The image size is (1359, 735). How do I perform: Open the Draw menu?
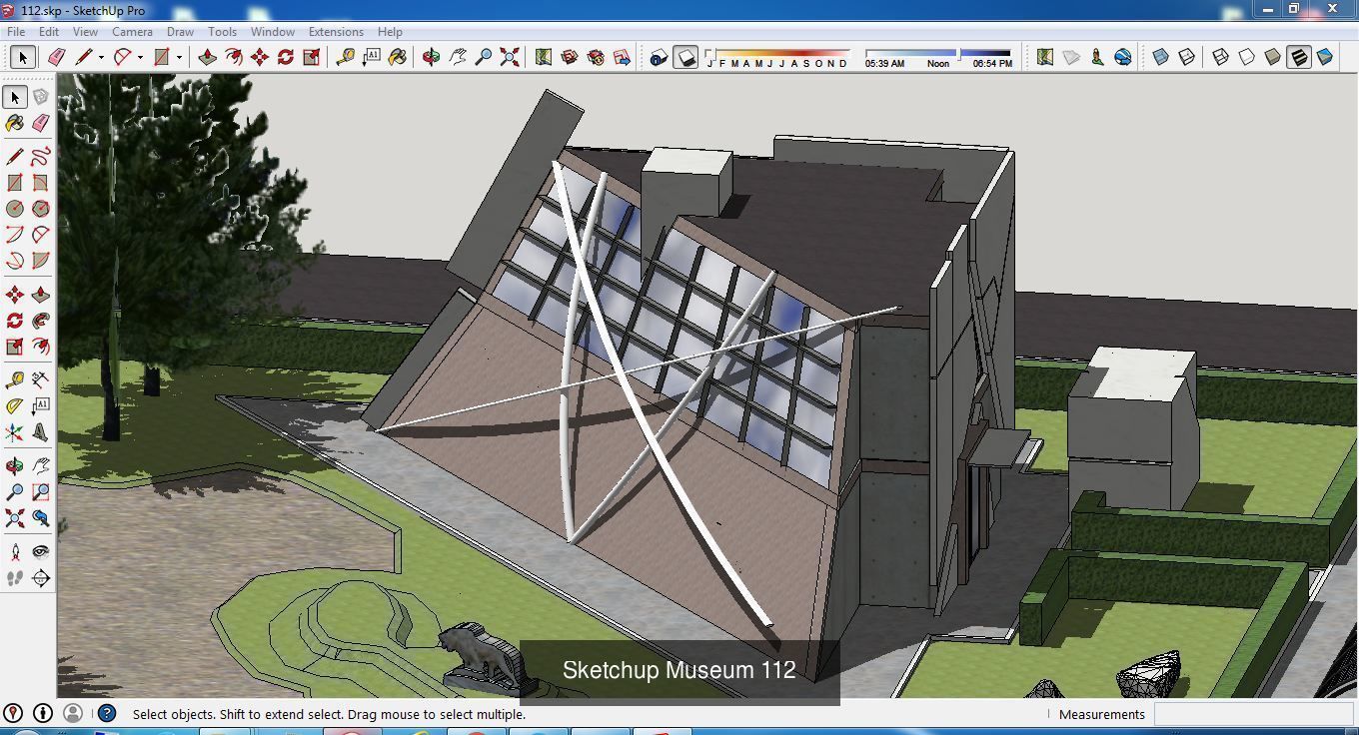pyautogui.click(x=180, y=31)
